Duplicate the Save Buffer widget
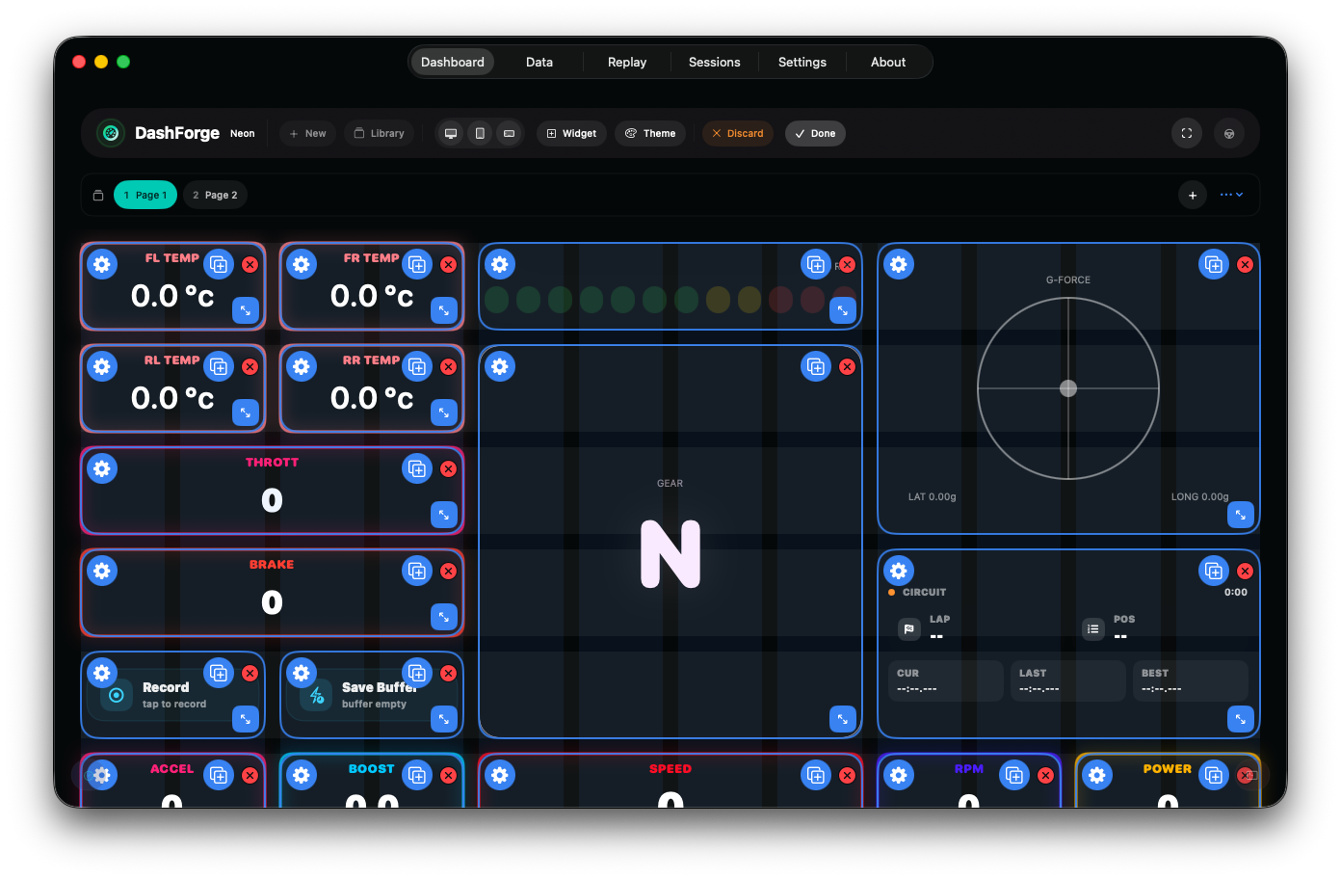 [417, 673]
